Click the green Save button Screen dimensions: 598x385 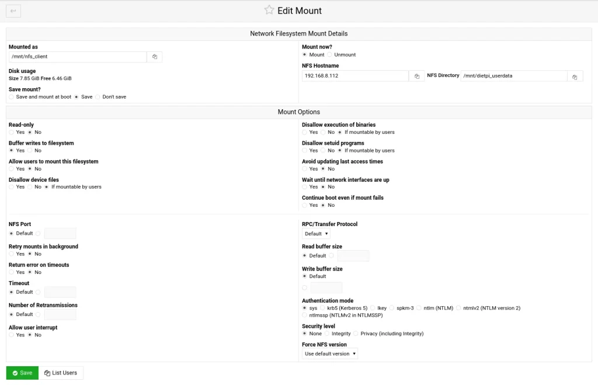(22, 373)
